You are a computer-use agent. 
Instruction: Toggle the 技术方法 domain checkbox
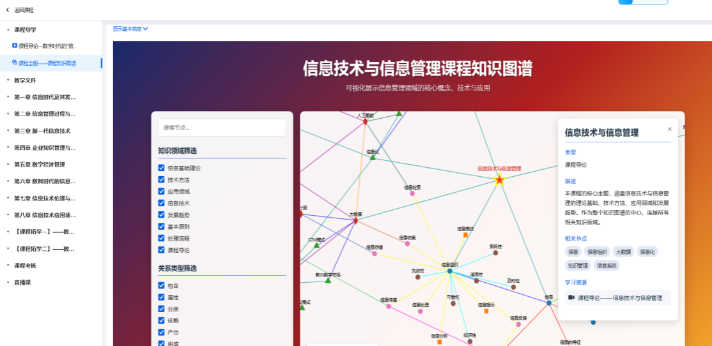(162, 180)
